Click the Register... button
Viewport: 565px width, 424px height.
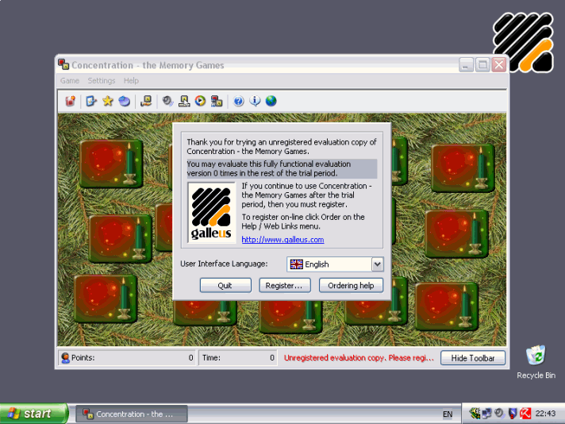(x=284, y=285)
